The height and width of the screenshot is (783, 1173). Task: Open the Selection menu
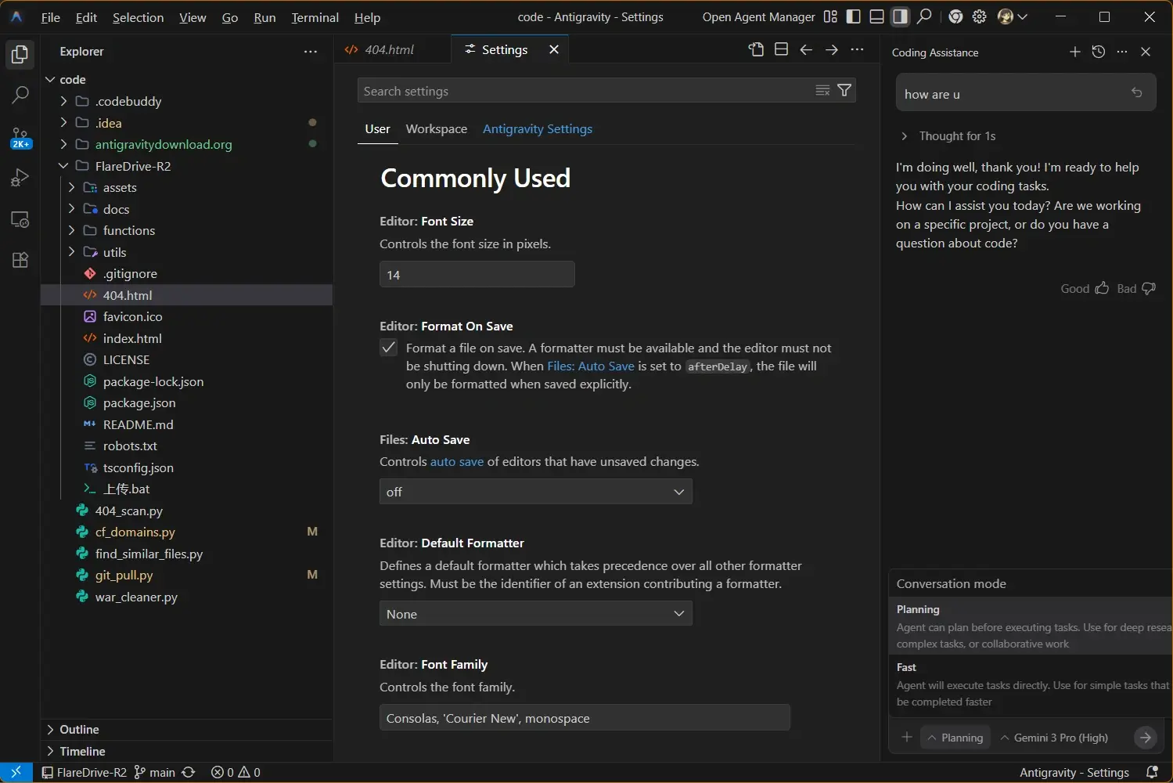point(139,17)
